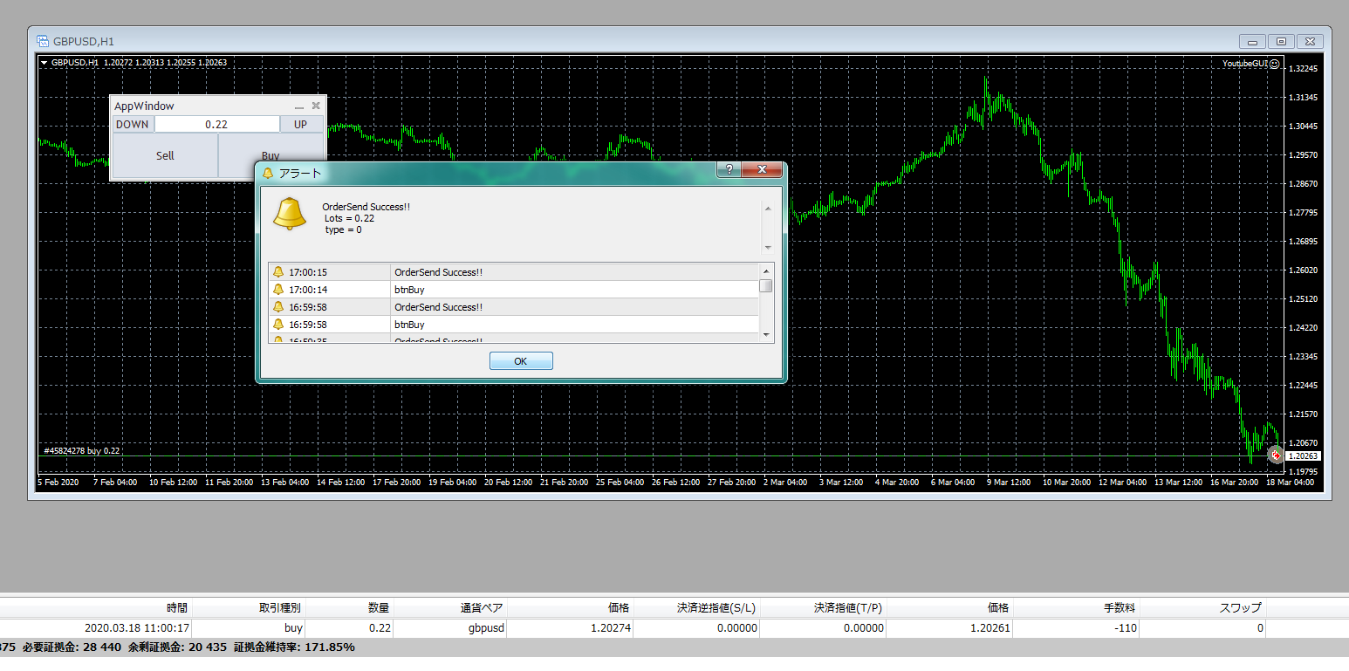Screen dimensions: 1349x671
Task: Restore down the GBPUSD,H1 chart window
Action: (1281, 41)
